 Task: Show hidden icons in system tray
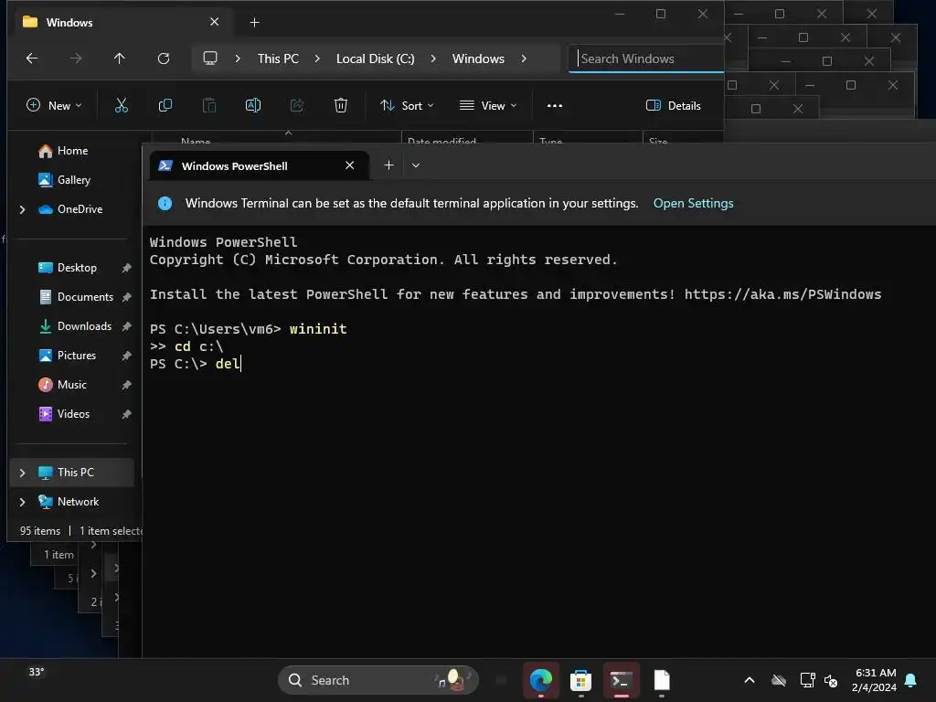750,680
